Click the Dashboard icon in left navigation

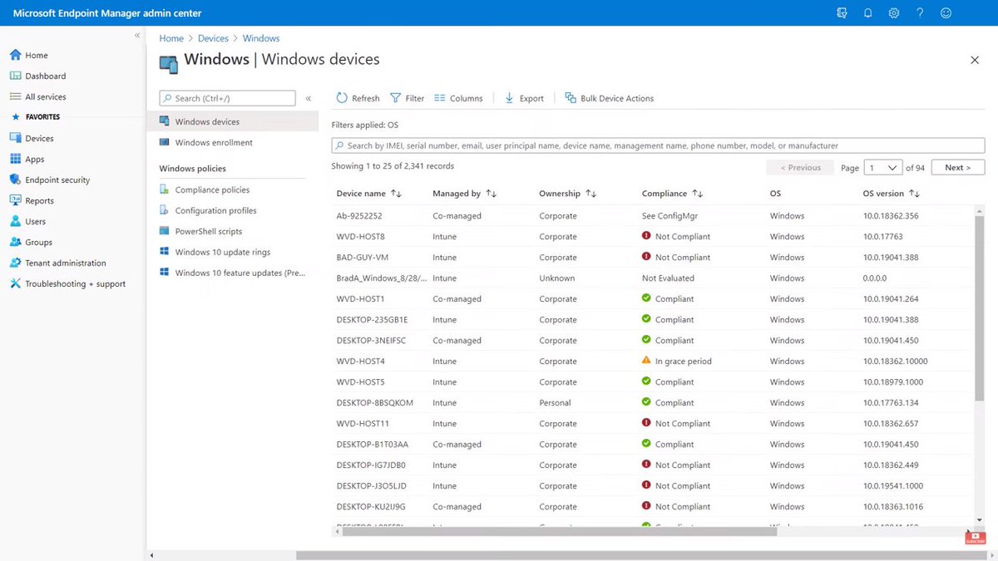pyautogui.click(x=15, y=76)
